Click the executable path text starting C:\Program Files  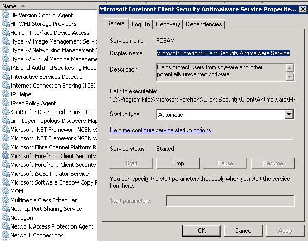click(x=202, y=100)
